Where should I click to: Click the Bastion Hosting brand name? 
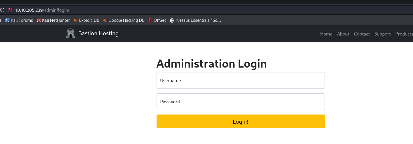tap(98, 33)
